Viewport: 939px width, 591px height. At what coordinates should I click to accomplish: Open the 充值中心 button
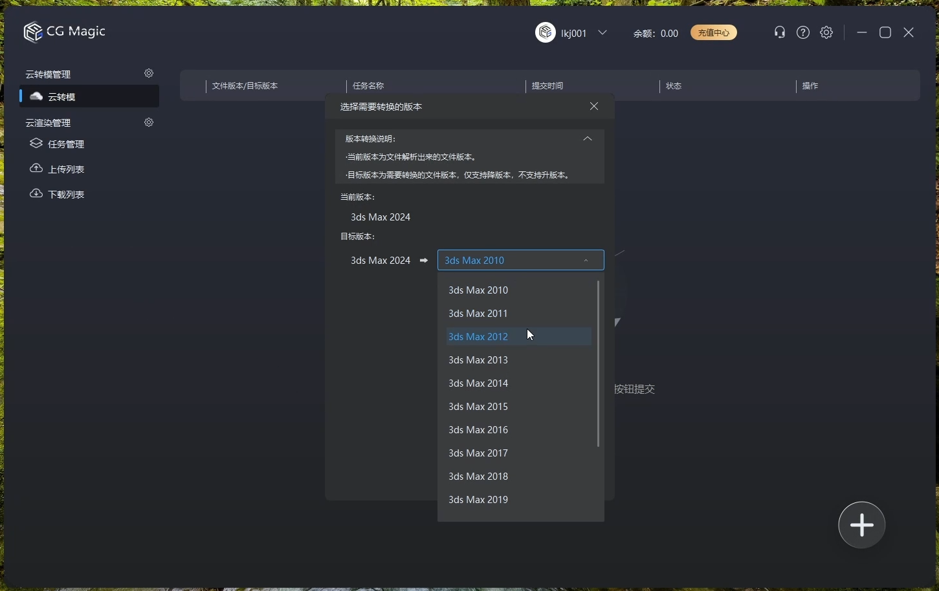coord(713,32)
